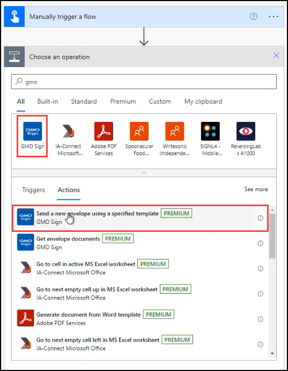Click the Manually trigger a flow title
The image size is (288, 371).
tap(63, 17)
